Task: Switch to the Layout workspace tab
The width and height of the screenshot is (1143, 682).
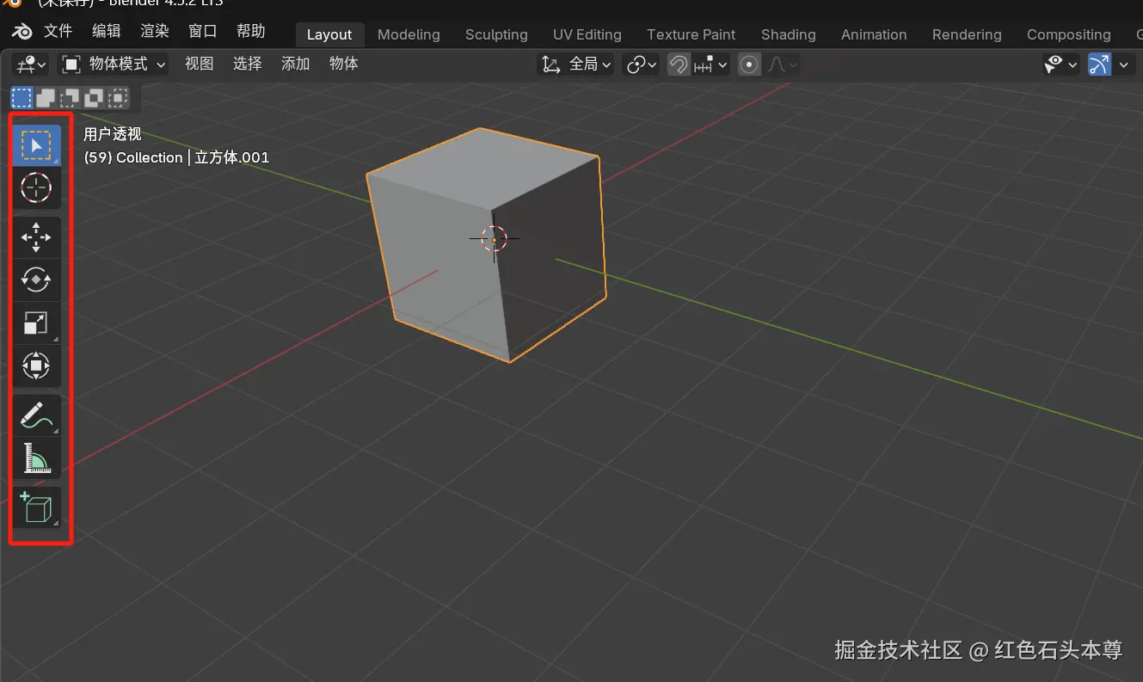Action: point(329,35)
